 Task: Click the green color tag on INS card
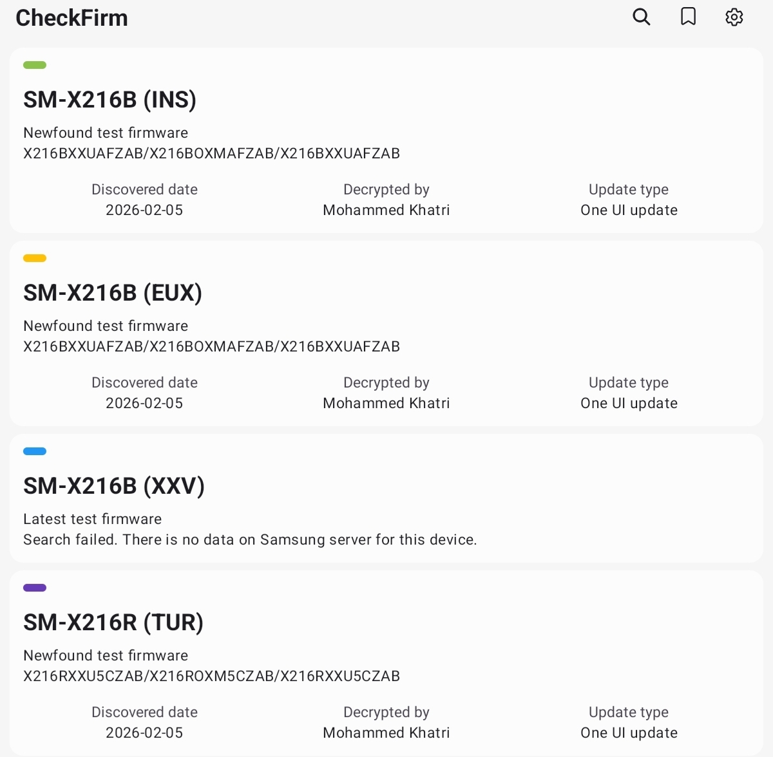(35, 65)
